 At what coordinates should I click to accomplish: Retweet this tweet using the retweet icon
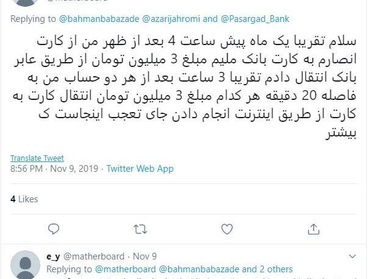(140, 229)
